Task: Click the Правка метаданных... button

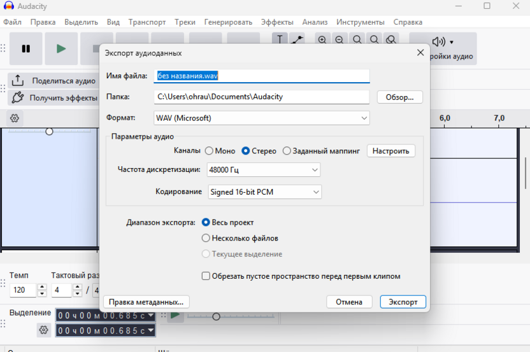Action: [x=147, y=302]
